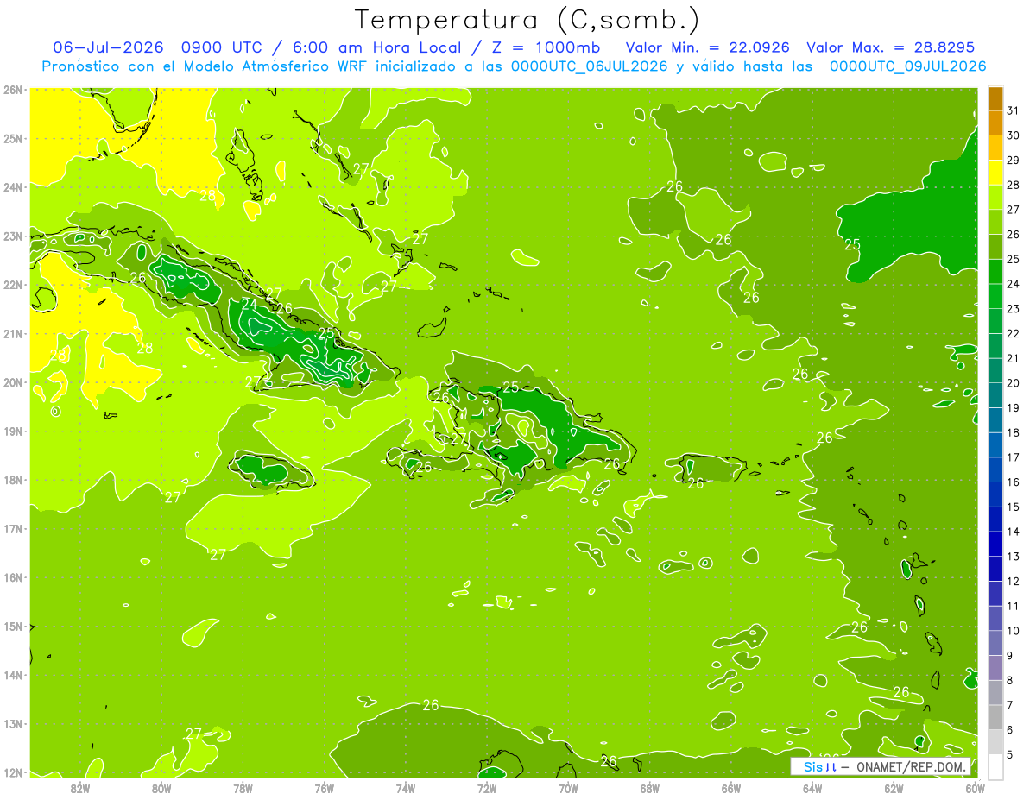
Task: Click the '5' label on the color scale
Action: (1011, 754)
